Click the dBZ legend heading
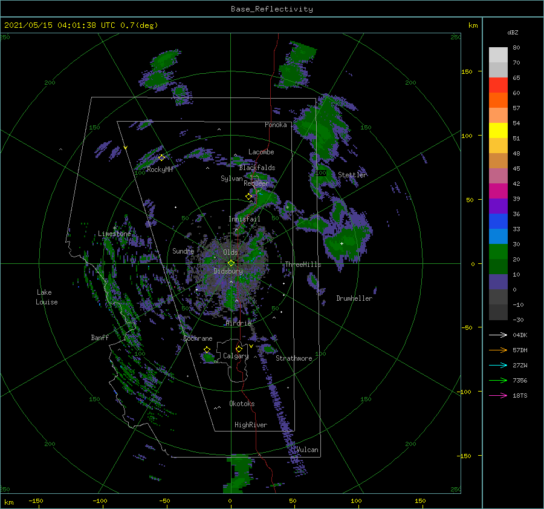The width and height of the screenshot is (544, 509). pyautogui.click(x=513, y=33)
